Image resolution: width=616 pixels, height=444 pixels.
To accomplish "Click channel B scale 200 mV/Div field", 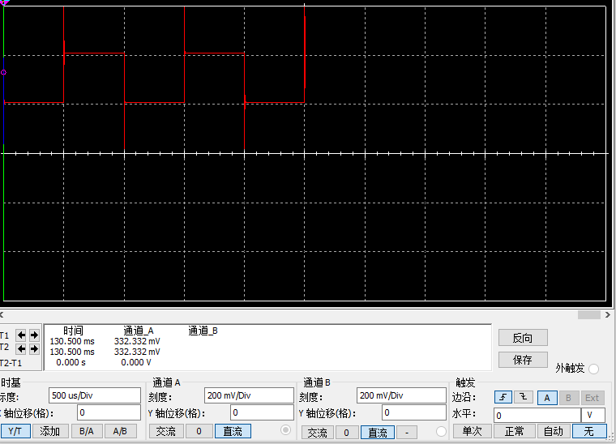I will pyautogui.click(x=401, y=395).
